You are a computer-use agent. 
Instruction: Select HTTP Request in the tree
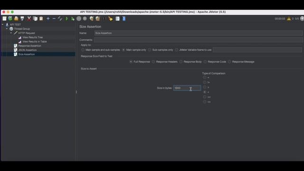click(27, 33)
